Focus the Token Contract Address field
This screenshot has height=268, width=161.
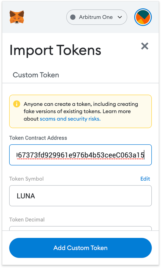pyautogui.click(x=80, y=155)
